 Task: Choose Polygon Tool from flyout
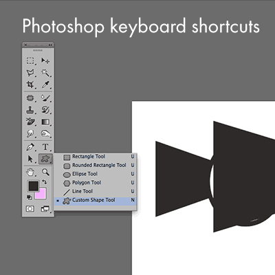click(x=95, y=183)
